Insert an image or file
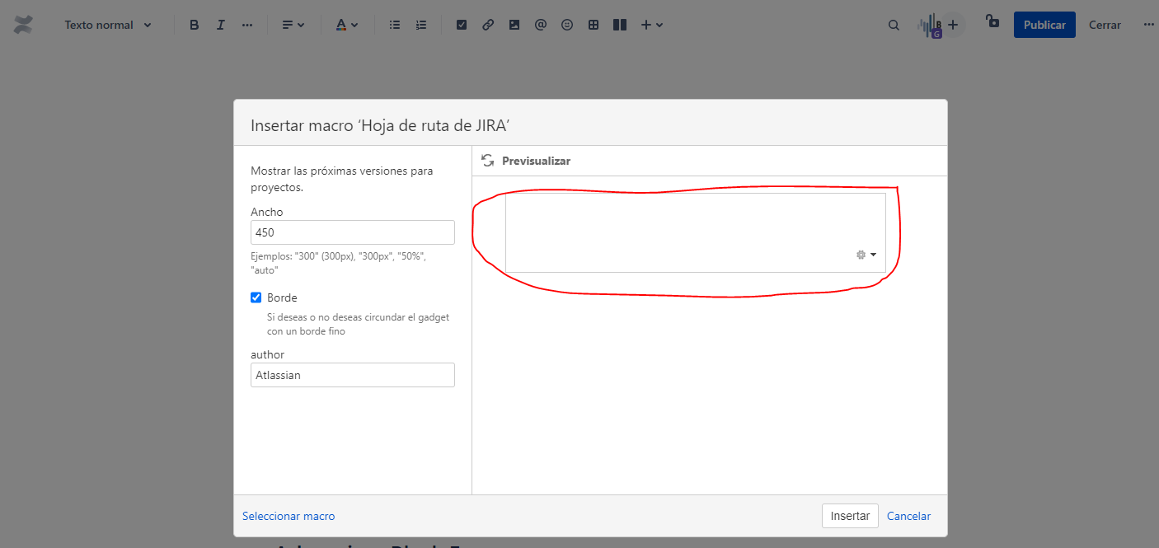Image resolution: width=1159 pixels, height=548 pixels. (514, 25)
